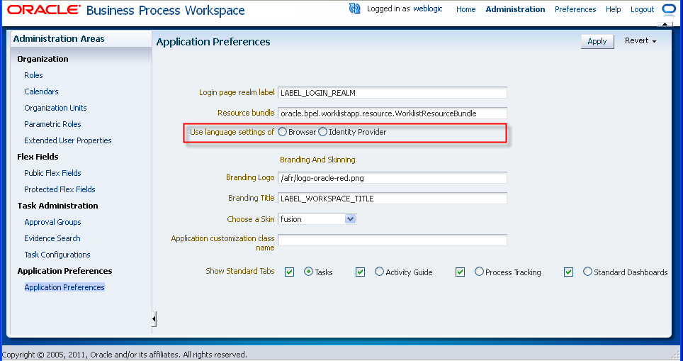This screenshot has width=683, height=361.
Task: Open Approval Groups
Action: coord(52,222)
